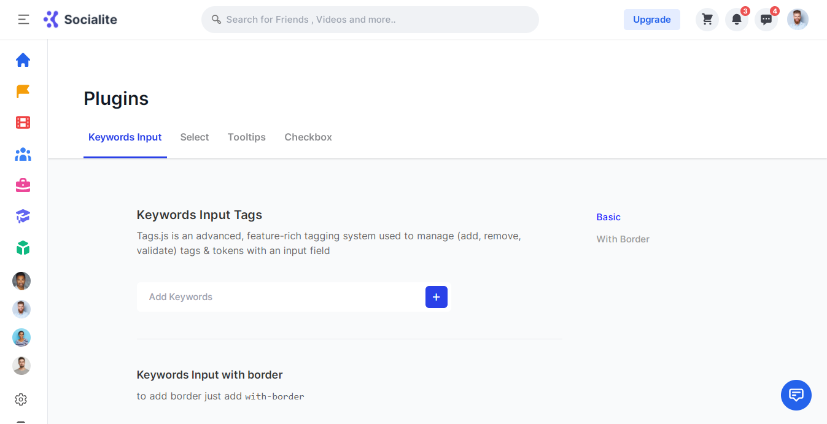Open the profile avatar menu in header
This screenshot has height=424, width=827.
point(798,20)
